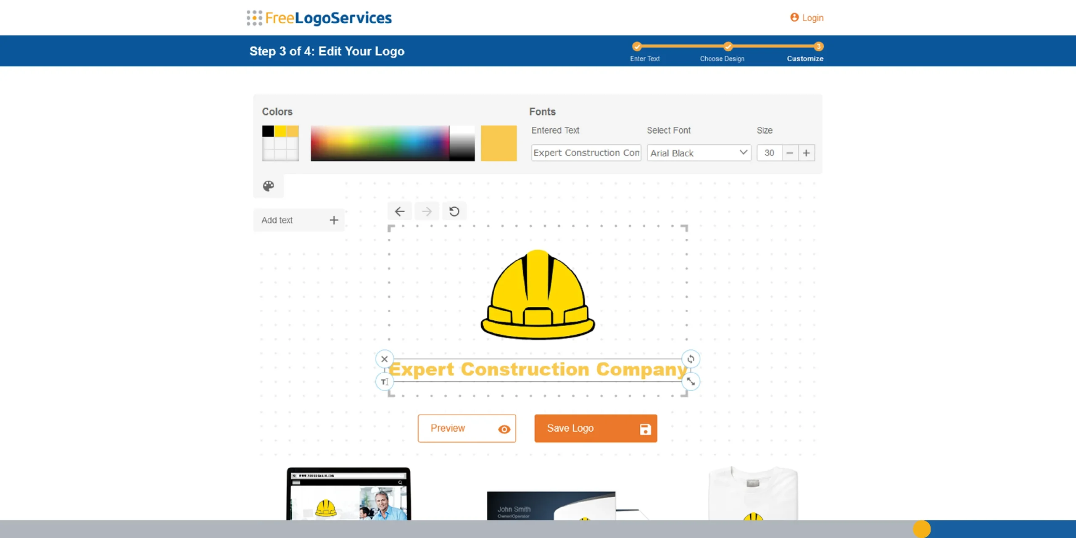Click the edit text T handle
1076x538 pixels.
384,382
